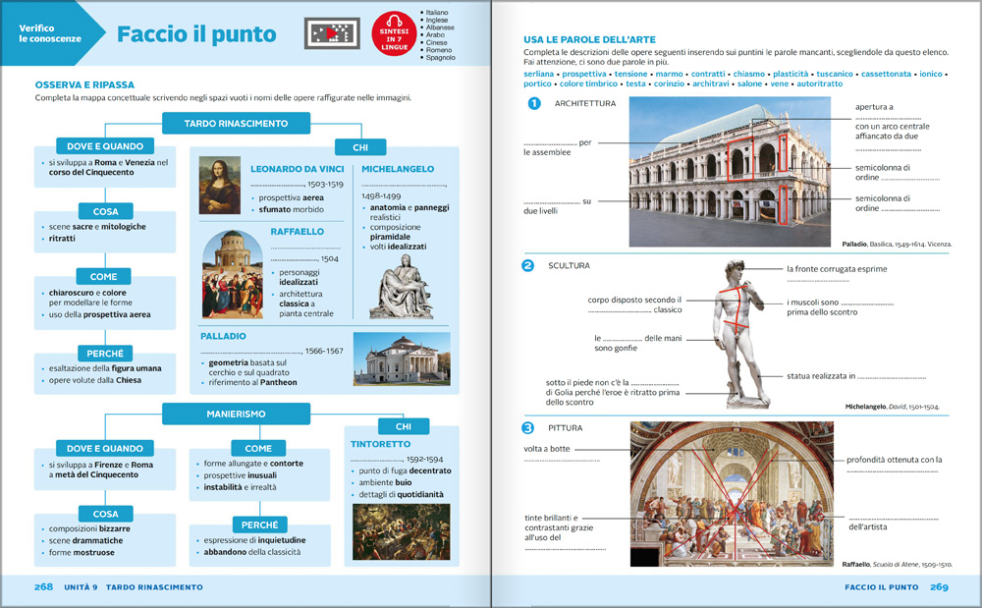The width and height of the screenshot is (982, 608).
Task: Click the PERCHÉ label above espressione di inquietudine
Action: 260,525
